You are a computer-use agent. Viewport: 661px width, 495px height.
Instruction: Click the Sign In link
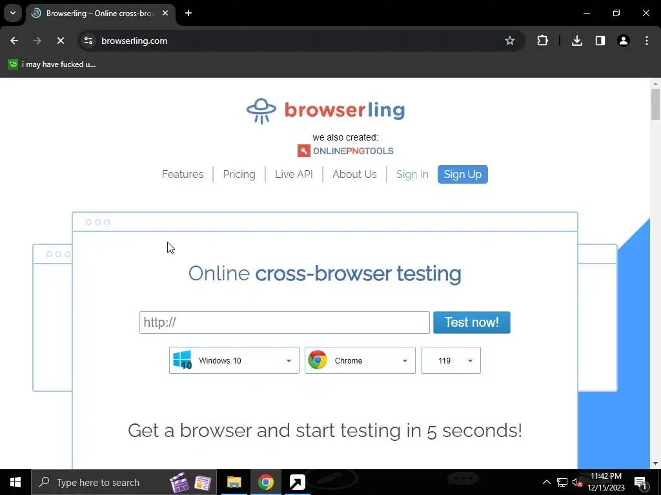click(x=412, y=174)
